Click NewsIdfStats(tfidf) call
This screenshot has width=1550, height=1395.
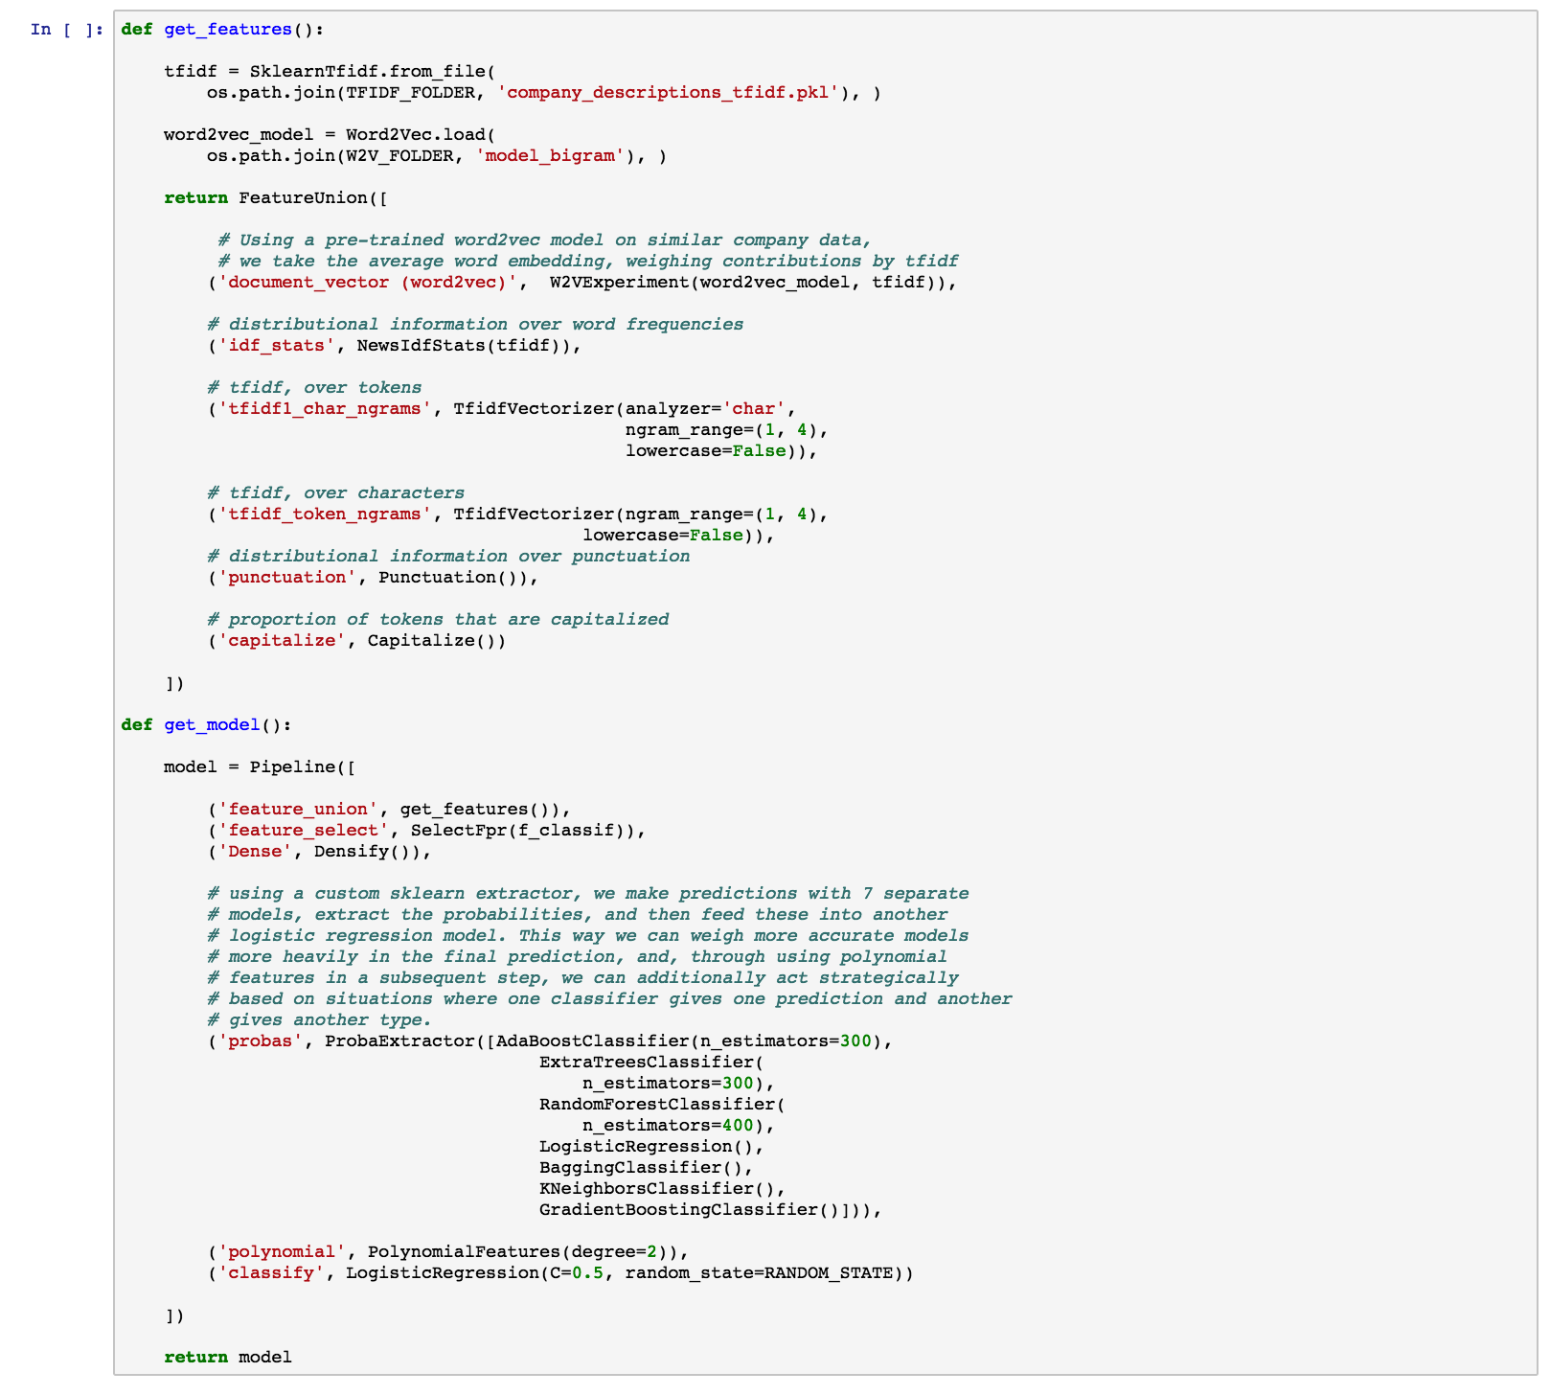464,345
